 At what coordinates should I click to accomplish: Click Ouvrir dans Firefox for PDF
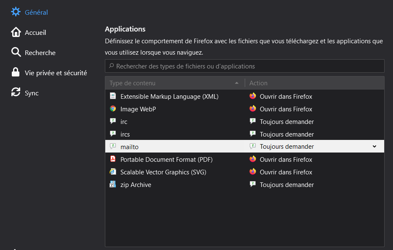[286, 160]
